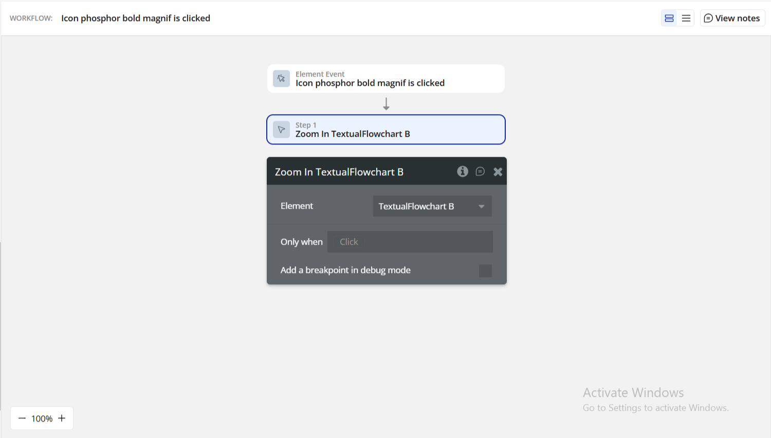Click the Zoom In TextualFlowchart B panel title
Image resolution: width=771 pixels, height=438 pixels.
[339, 172]
